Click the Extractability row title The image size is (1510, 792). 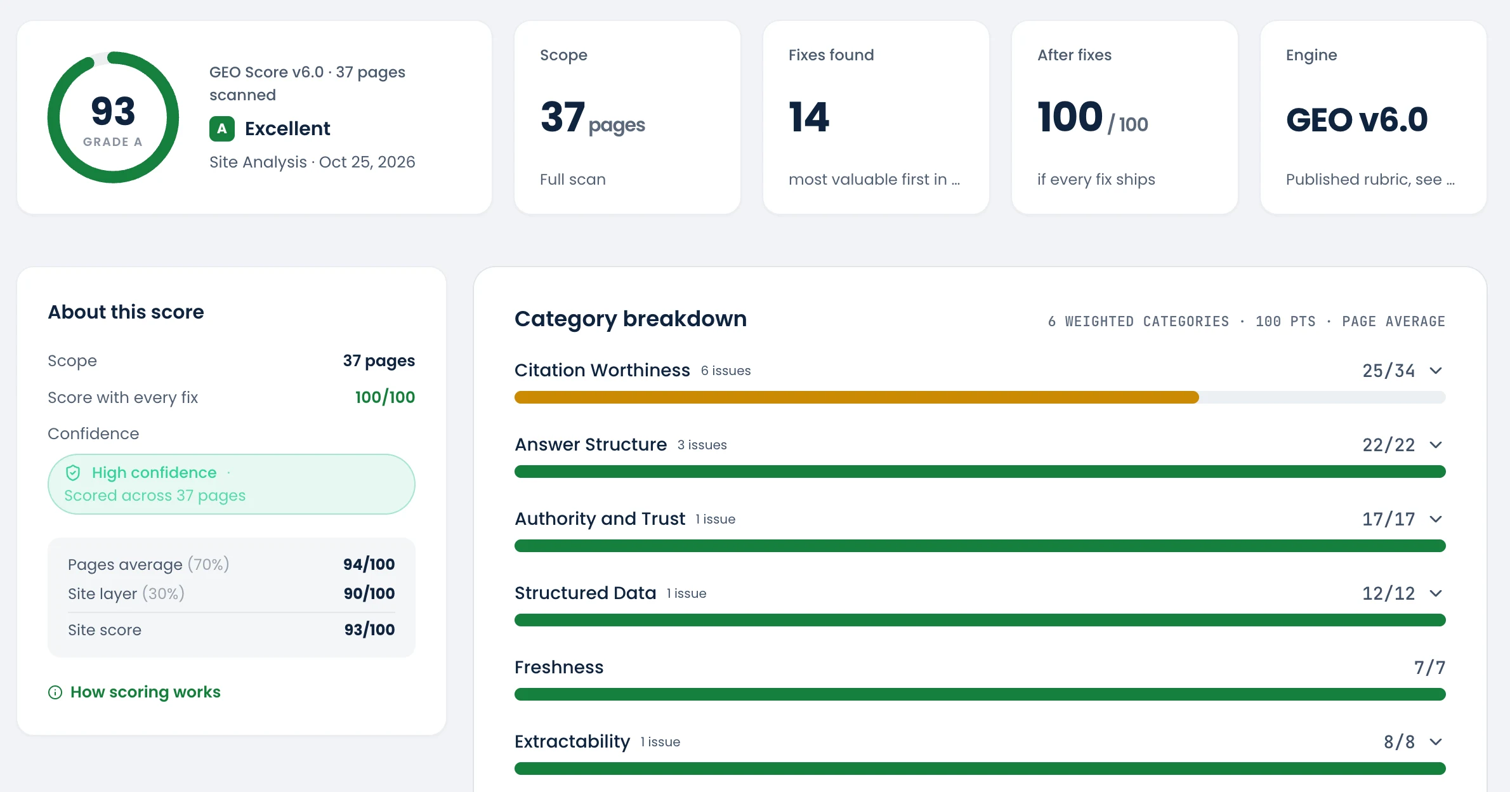tap(572, 741)
